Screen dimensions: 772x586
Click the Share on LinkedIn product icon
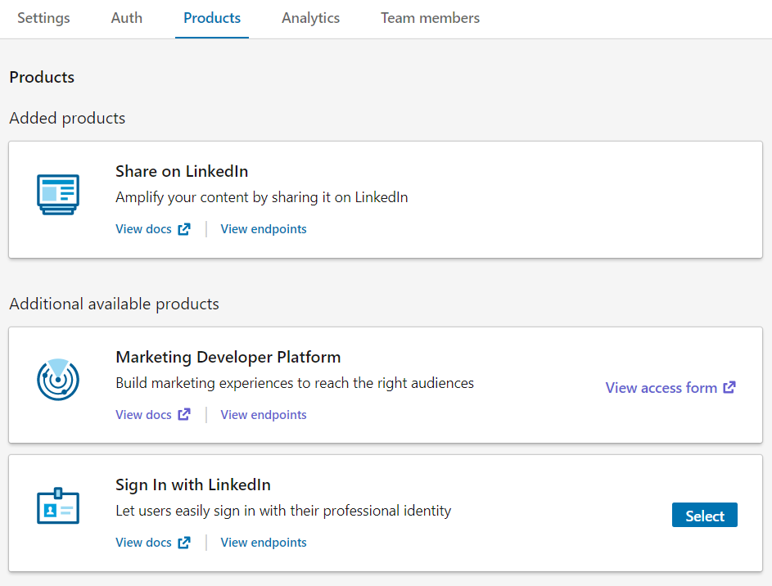[x=58, y=194]
